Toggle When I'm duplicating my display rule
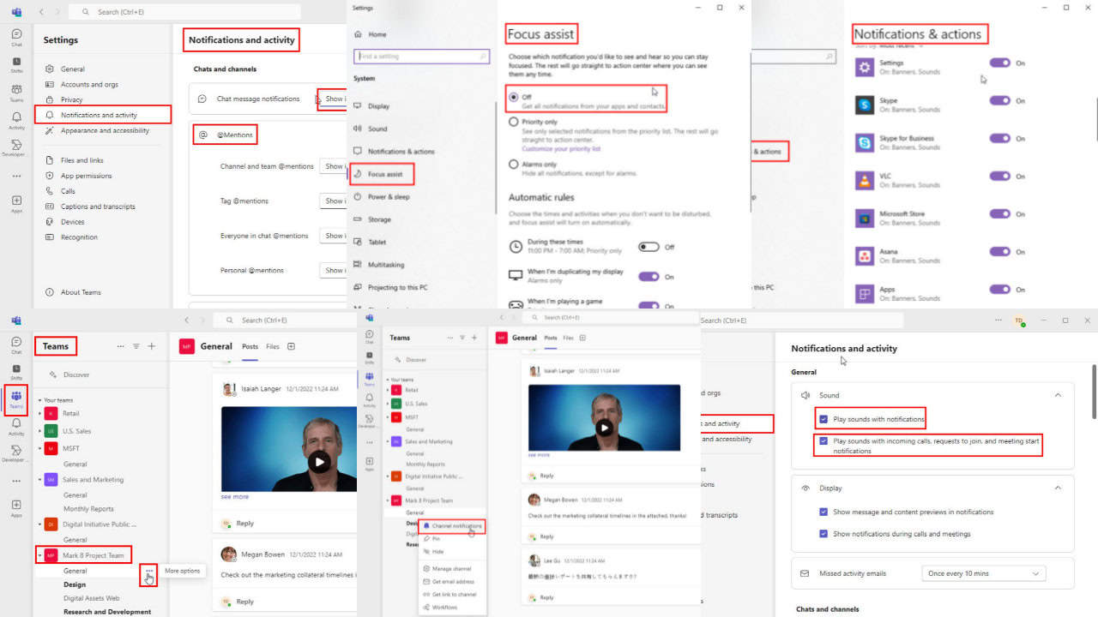The height and width of the screenshot is (617, 1098). (649, 277)
